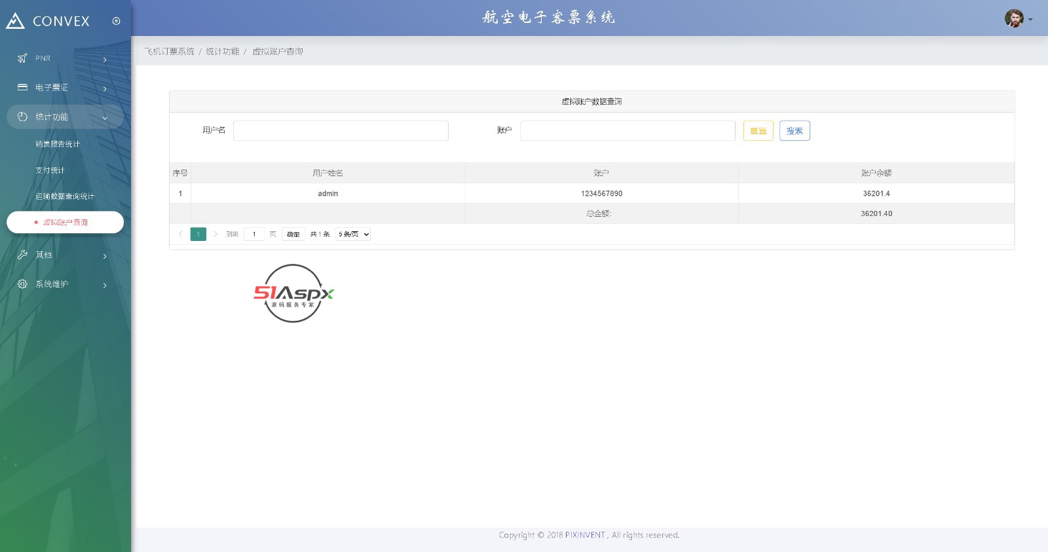The width and height of the screenshot is (1048, 552).
Task: Go to next page arrow
Action: pyautogui.click(x=215, y=234)
